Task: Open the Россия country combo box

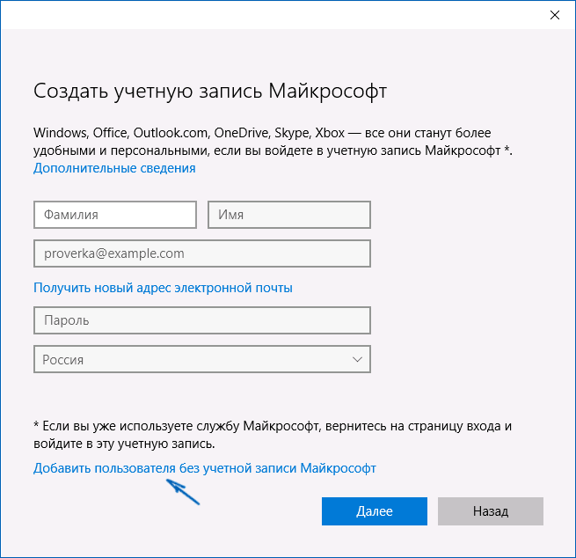Action: [201, 359]
